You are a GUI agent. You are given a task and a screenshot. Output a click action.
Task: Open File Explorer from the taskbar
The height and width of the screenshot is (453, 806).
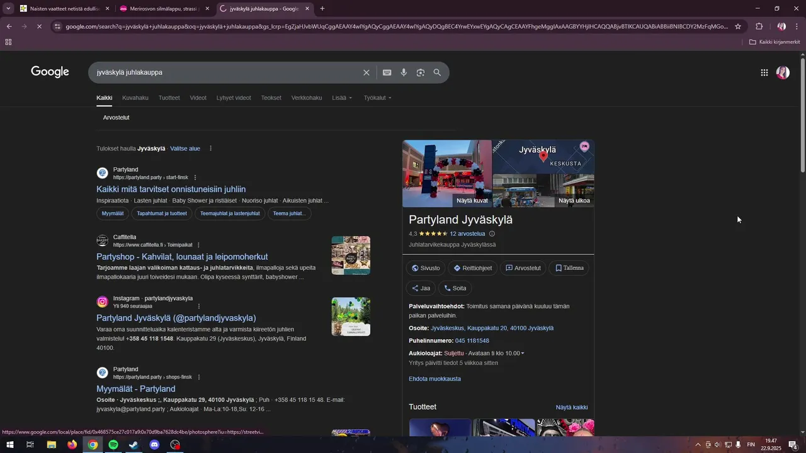(x=51, y=445)
